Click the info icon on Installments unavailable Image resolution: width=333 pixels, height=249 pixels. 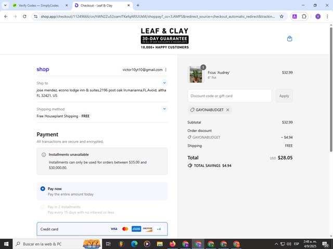[44, 155]
